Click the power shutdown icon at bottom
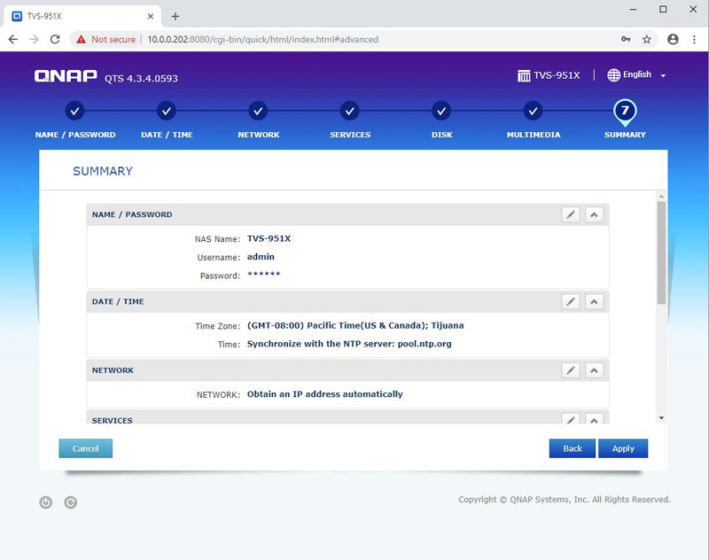The height and width of the screenshot is (560, 709). point(46,502)
